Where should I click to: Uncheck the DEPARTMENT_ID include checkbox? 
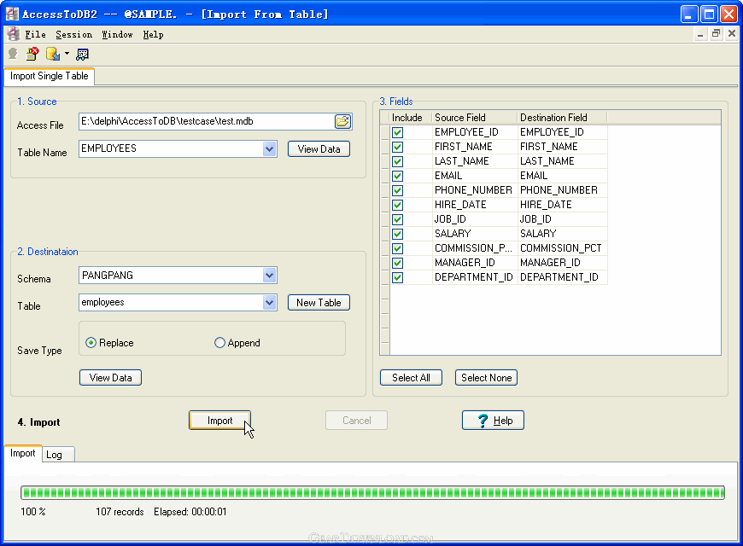398,277
